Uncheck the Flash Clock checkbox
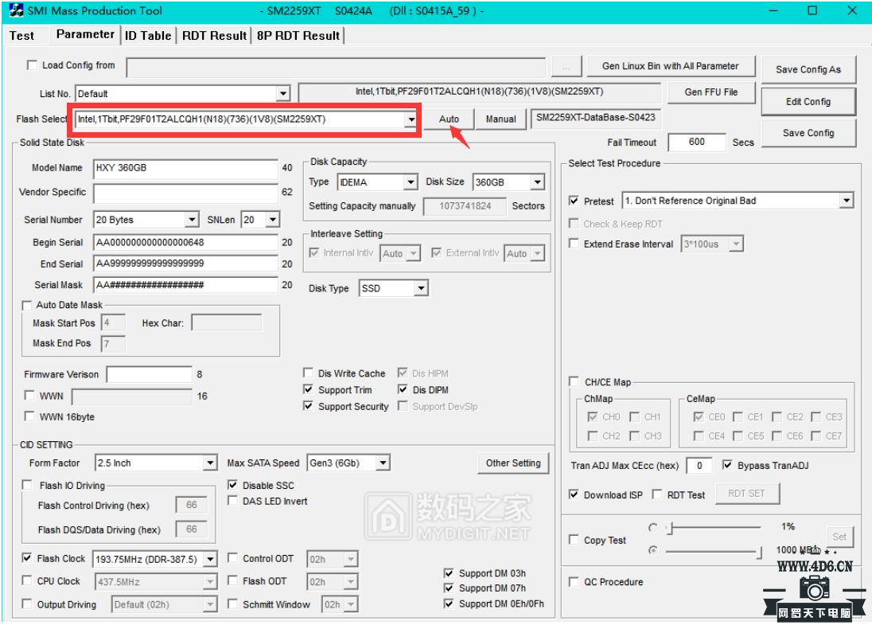Viewport: 872px width, 629px height. coord(27,558)
